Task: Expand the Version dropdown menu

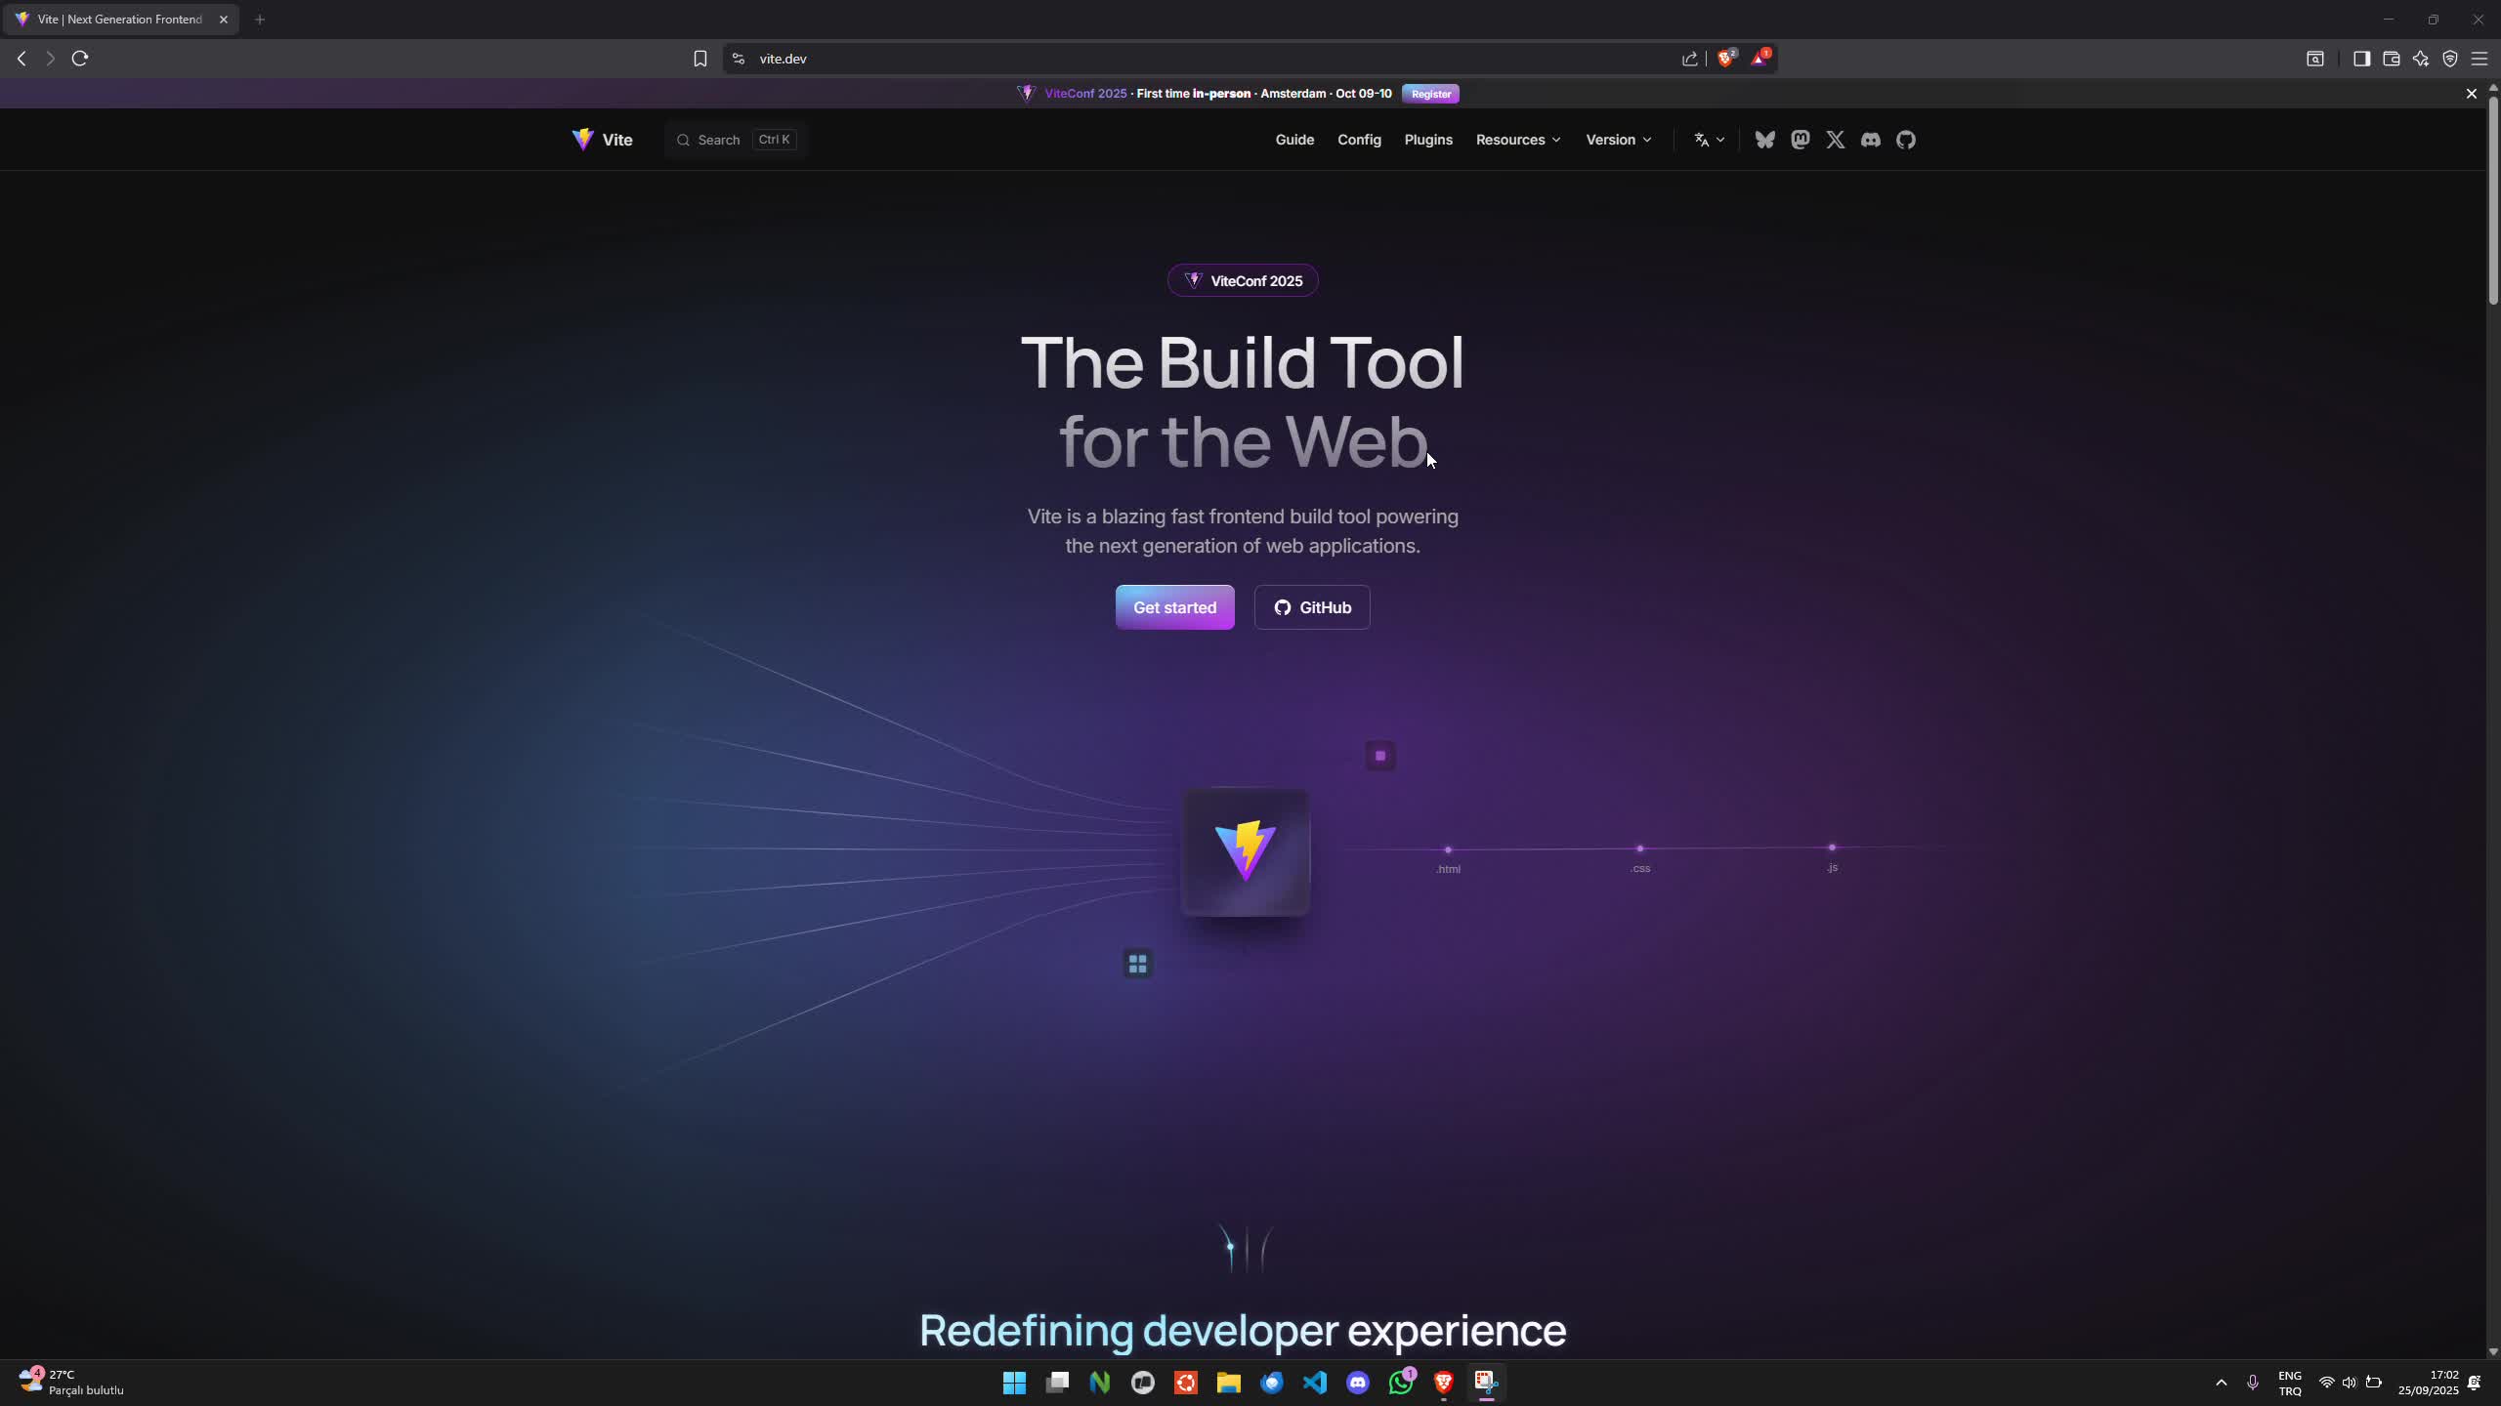Action: pyautogui.click(x=1619, y=140)
